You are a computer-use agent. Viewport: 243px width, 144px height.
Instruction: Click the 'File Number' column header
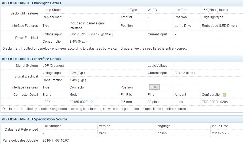pos(52,126)
